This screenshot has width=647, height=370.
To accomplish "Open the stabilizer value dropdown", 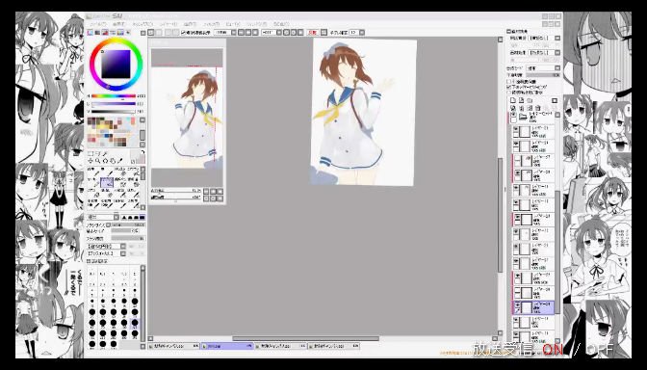I will tap(362, 33).
